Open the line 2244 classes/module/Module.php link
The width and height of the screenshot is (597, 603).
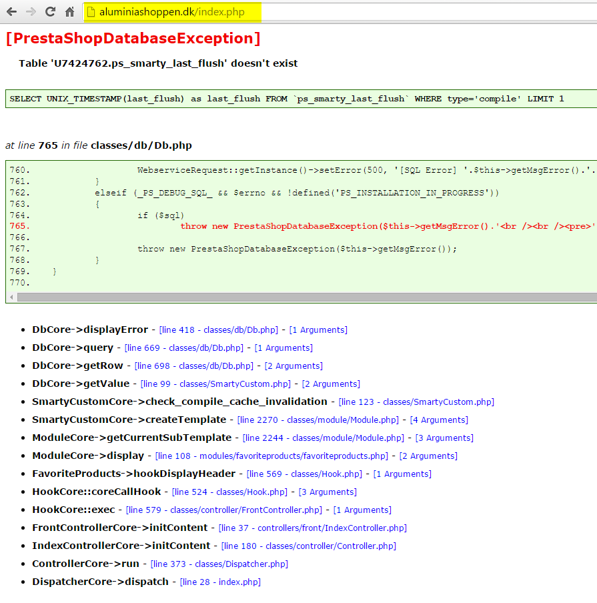tap(324, 438)
